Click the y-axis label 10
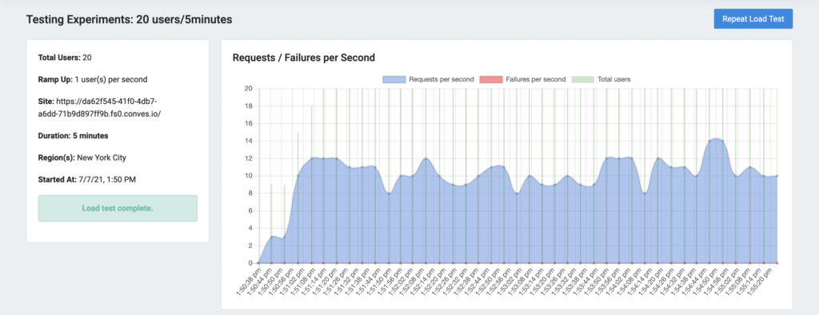819x315 pixels. [x=249, y=176]
